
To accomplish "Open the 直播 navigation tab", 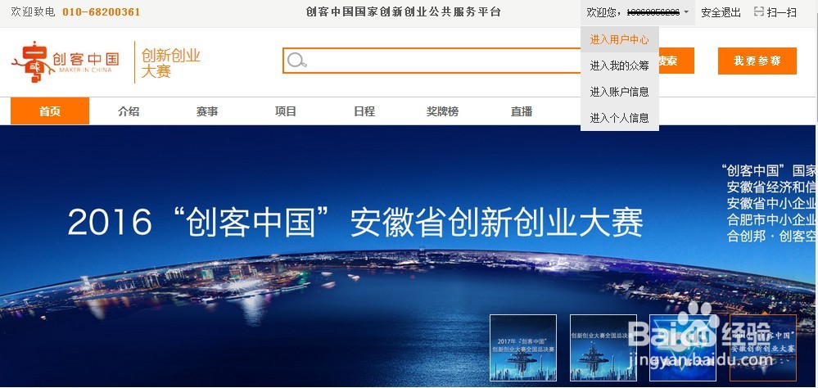I will (521, 111).
